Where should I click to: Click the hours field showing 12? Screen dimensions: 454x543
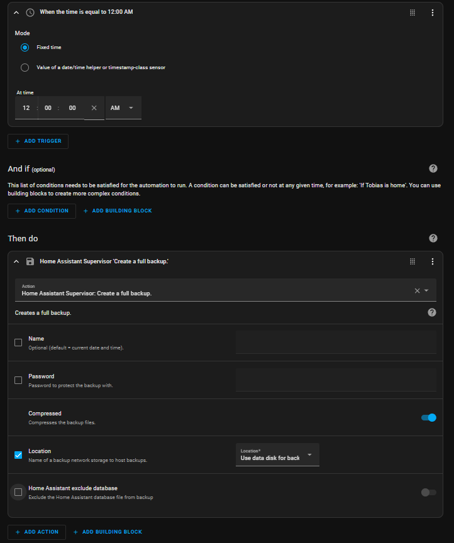26,108
